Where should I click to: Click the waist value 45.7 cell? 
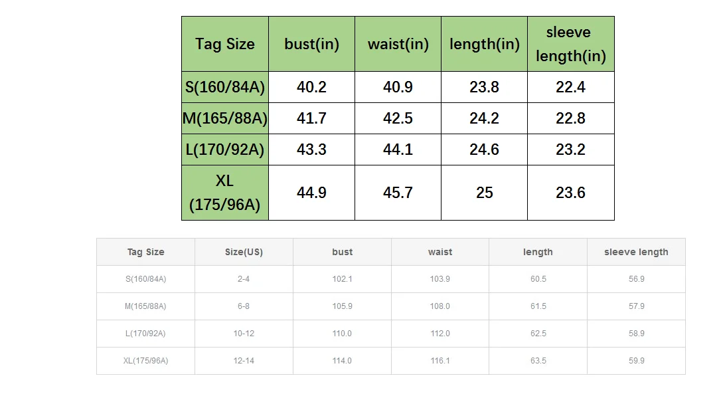398,193
